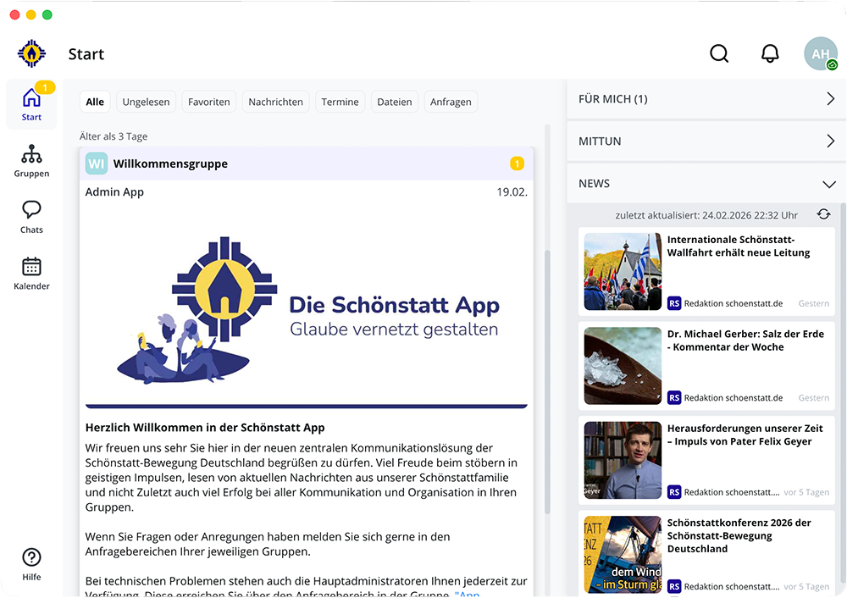
Task: Switch to the Termine filter
Action: (x=340, y=102)
